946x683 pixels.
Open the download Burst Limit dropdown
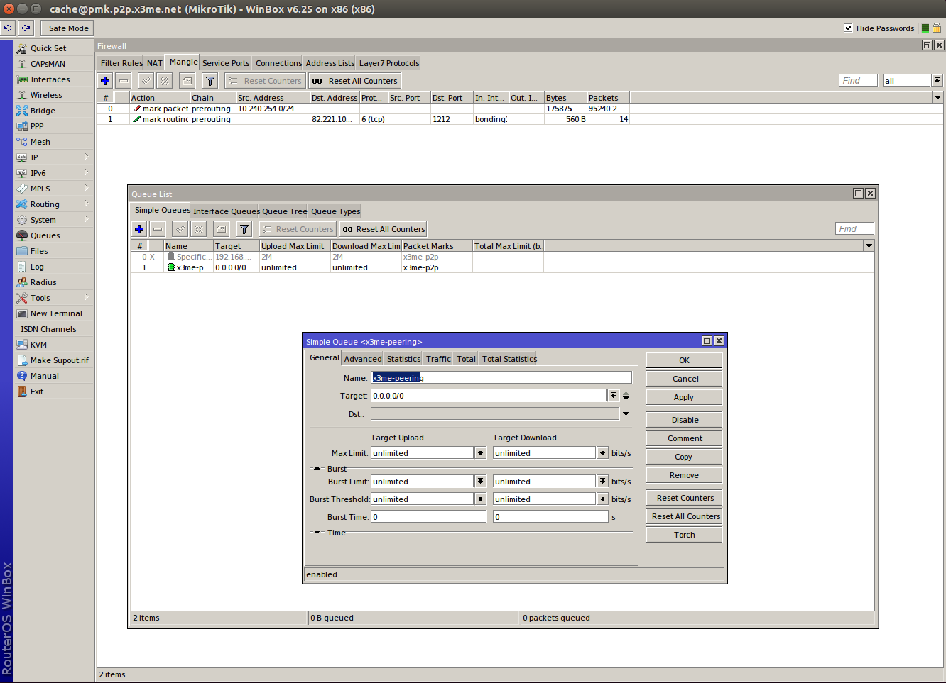pos(603,481)
